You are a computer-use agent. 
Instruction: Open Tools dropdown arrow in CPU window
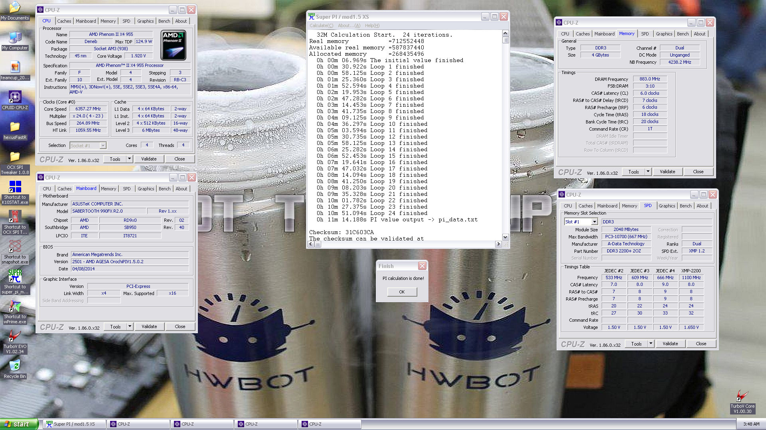click(129, 159)
